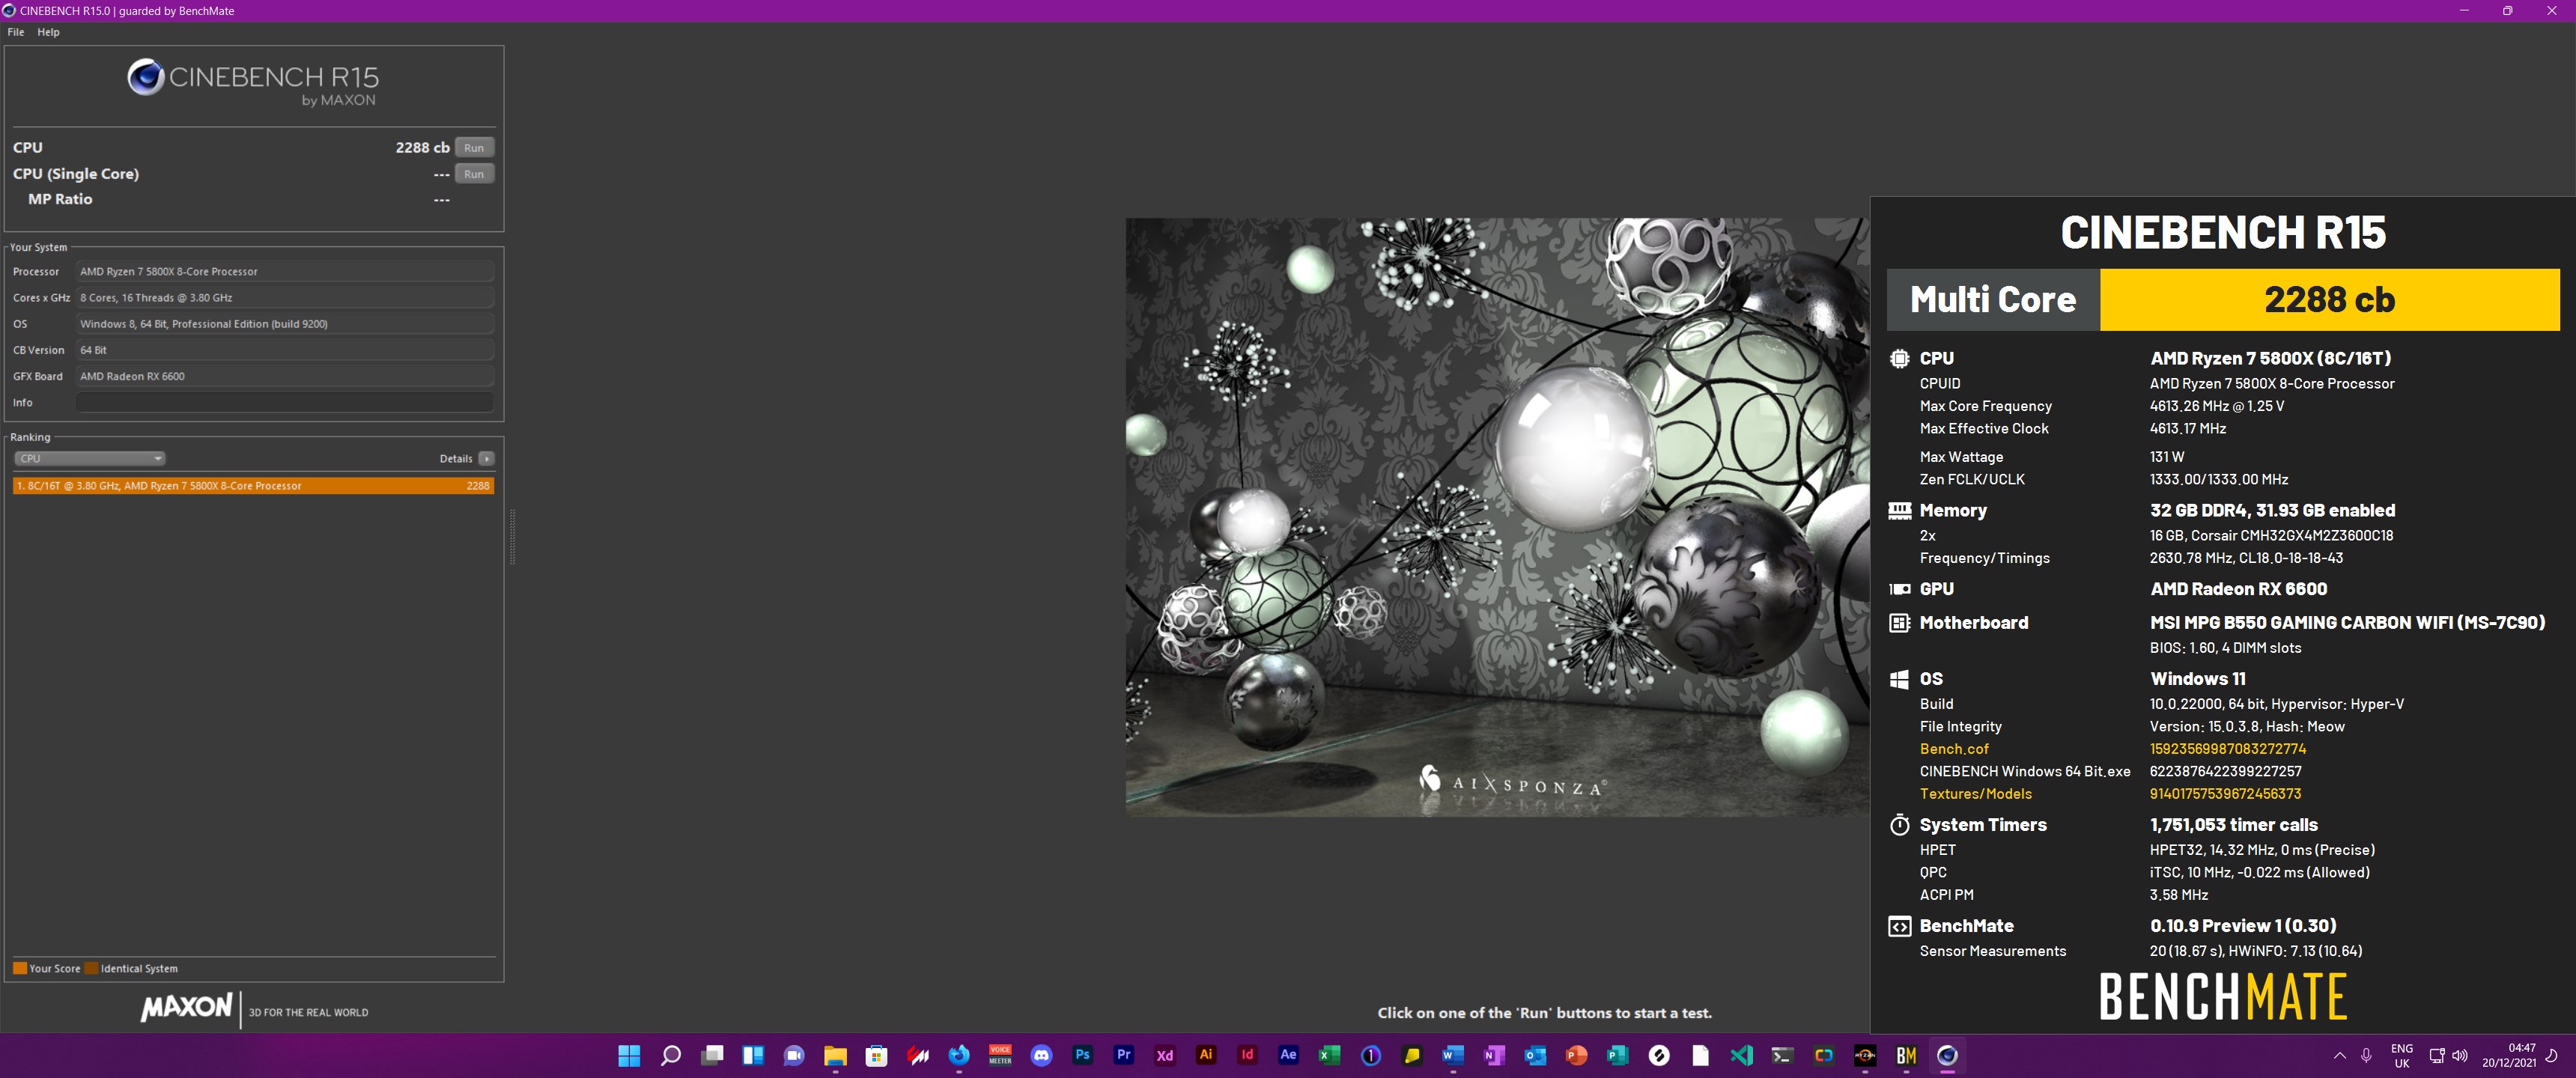Screen dimensions: 2576x1078
Task: Open Word from taskbar
Action: (x=1453, y=1055)
